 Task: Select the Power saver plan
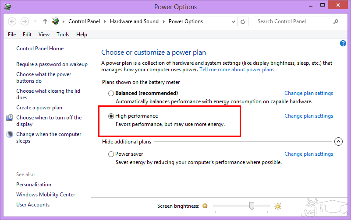point(111,154)
